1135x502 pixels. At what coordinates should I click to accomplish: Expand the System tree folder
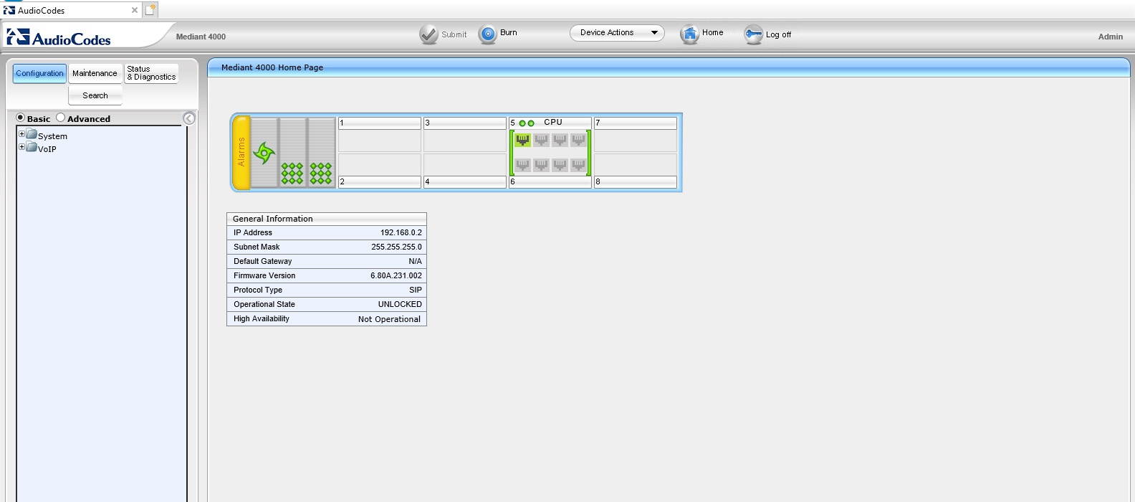click(x=21, y=134)
